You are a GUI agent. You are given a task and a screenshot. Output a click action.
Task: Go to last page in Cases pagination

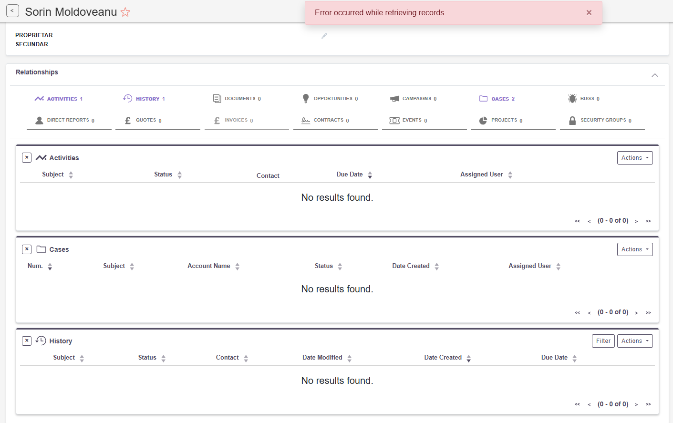tap(648, 313)
